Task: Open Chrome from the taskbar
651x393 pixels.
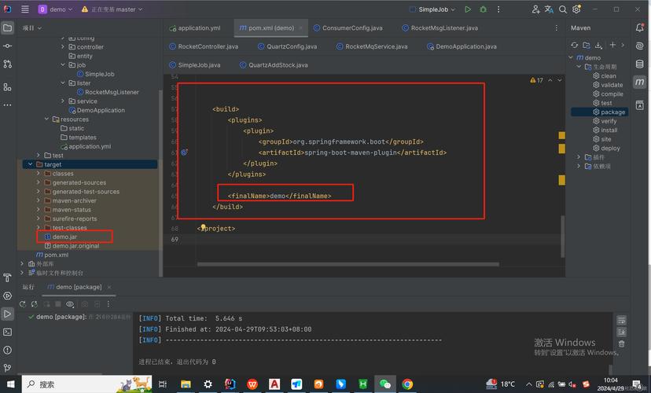Action: [407, 384]
